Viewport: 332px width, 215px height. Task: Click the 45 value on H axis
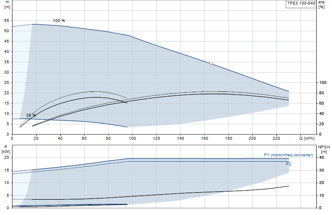[x=7, y=41]
